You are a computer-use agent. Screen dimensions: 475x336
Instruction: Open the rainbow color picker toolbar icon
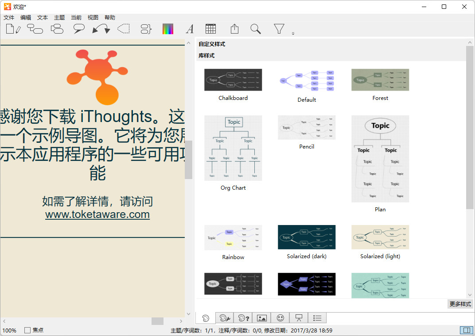[x=168, y=29]
